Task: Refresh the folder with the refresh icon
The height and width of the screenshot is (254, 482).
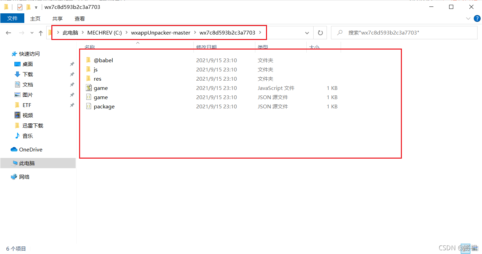Action: click(320, 32)
